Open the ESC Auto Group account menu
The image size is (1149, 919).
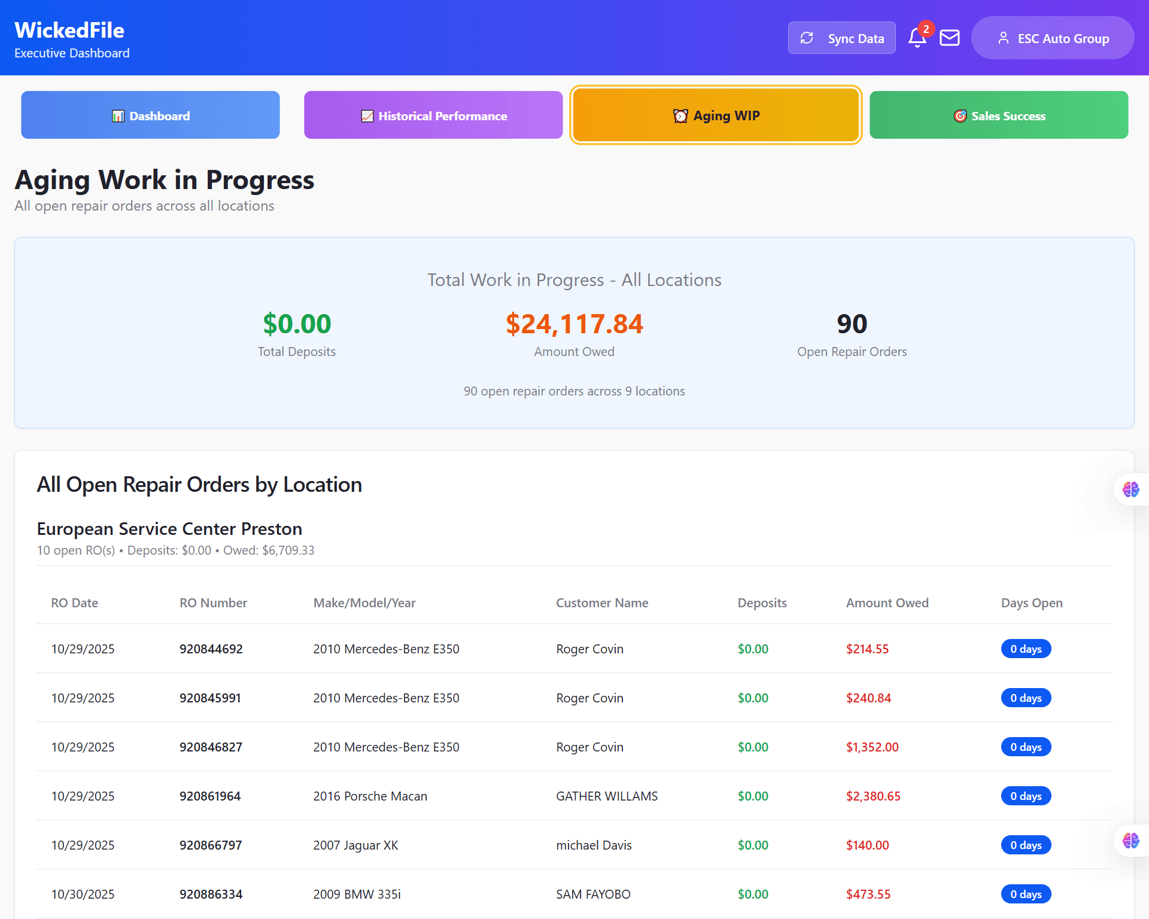[1052, 38]
